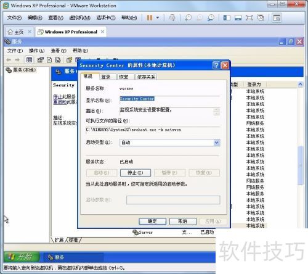This screenshot has height=274, width=308.
Task: Click the export list icon in Services toolbar
Action: point(58,60)
